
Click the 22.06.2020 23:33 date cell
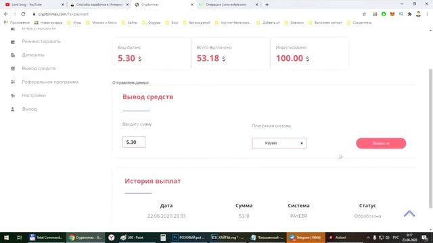(x=166, y=216)
